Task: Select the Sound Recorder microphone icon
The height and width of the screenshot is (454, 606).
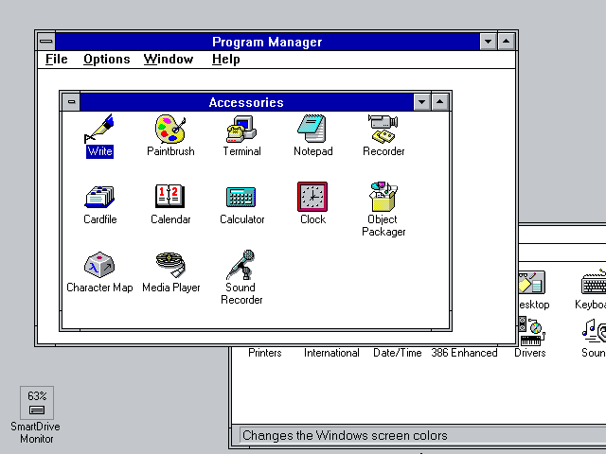Action: click(241, 265)
